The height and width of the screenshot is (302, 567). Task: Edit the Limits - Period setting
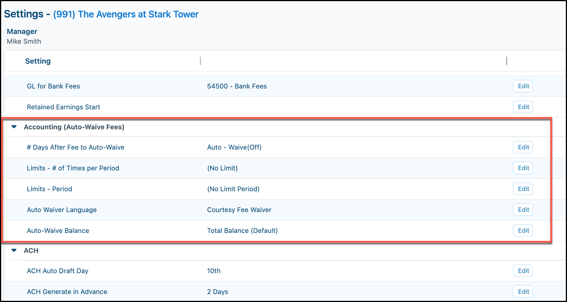(523, 189)
